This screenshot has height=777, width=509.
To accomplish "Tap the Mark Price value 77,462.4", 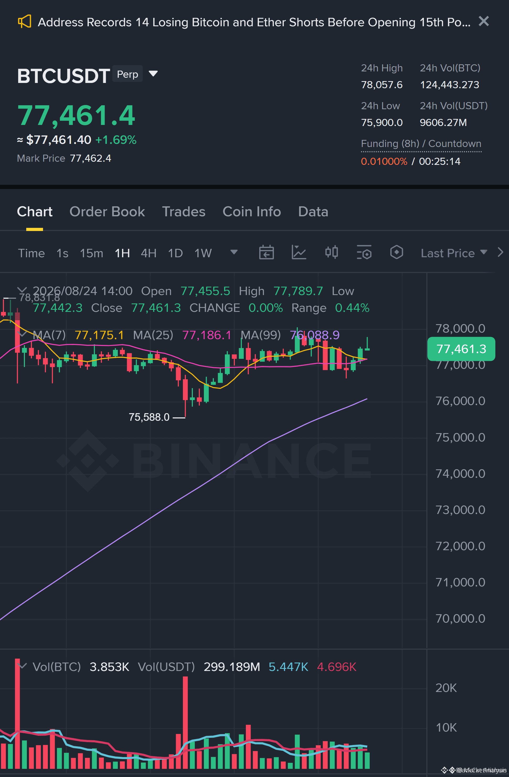I will click(90, 158).
